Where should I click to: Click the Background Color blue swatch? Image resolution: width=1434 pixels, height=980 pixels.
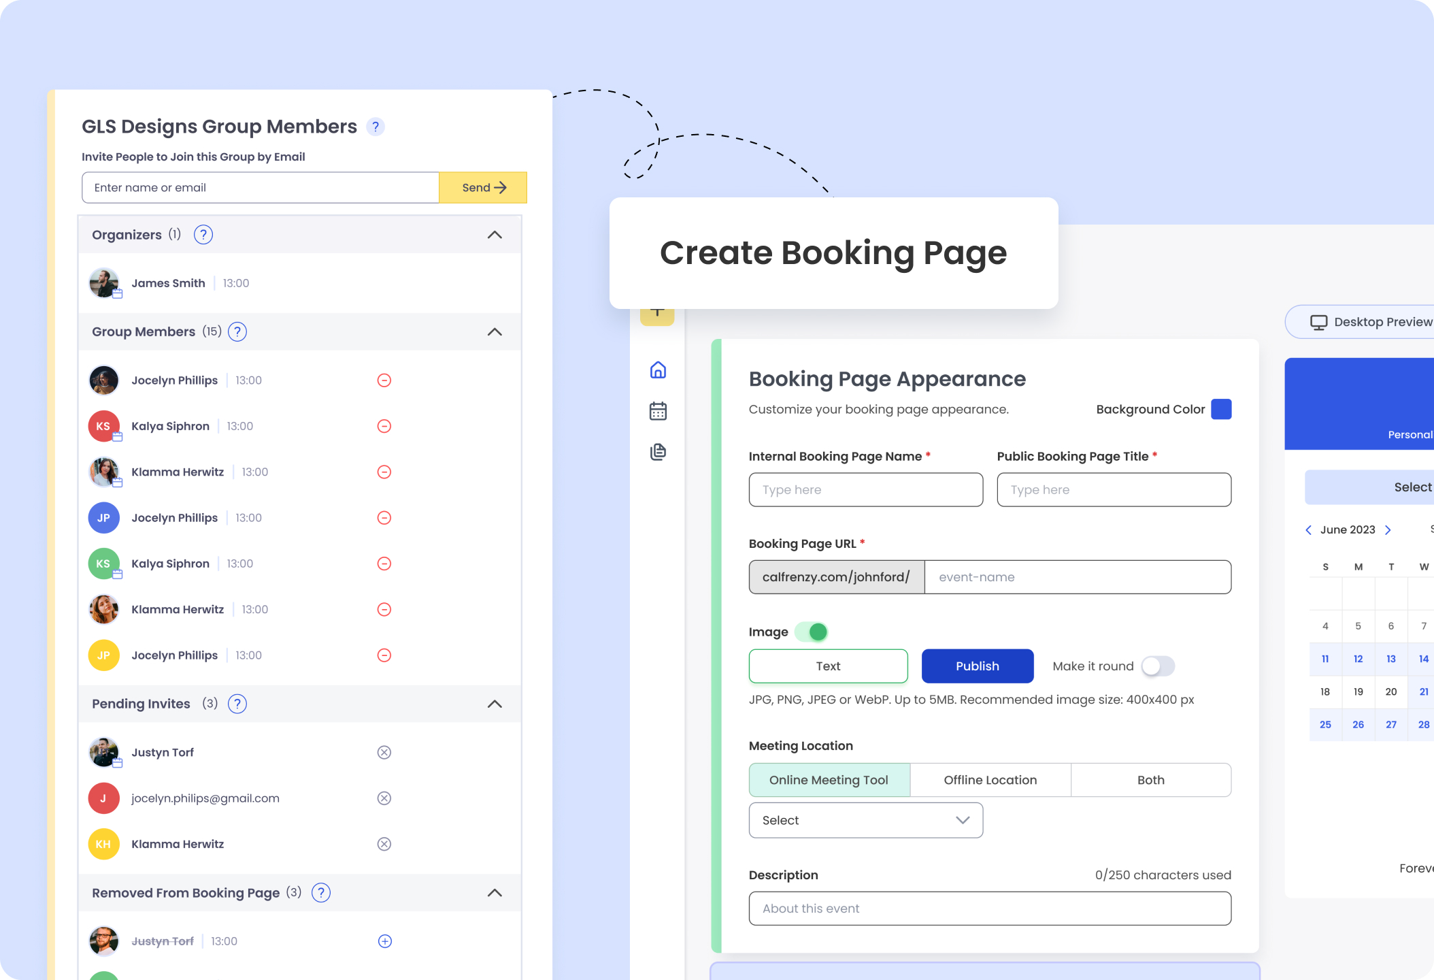[x=1222, y=409]
